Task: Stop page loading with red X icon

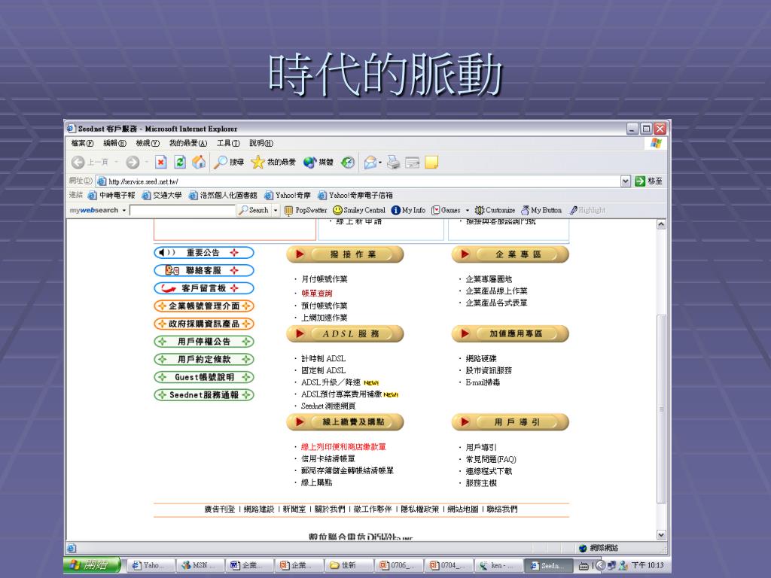Action: (161, 163)
